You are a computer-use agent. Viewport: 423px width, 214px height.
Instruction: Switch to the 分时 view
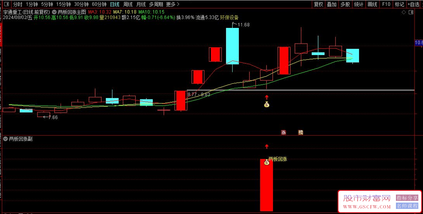pyautogui.click(x=18, y=4)
